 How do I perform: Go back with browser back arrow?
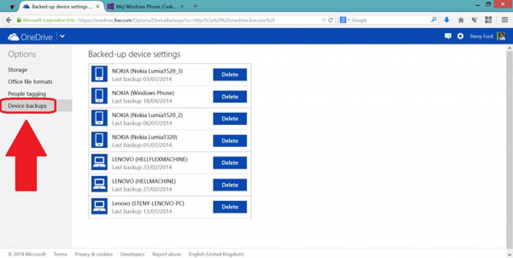click(x=9, y=20)
